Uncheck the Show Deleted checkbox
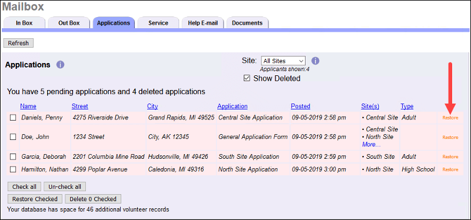The height and width of the screenshot is (220, 471). click(x=247, y=78)
